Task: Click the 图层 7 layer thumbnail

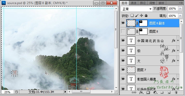Action: [x=131, y=70]
